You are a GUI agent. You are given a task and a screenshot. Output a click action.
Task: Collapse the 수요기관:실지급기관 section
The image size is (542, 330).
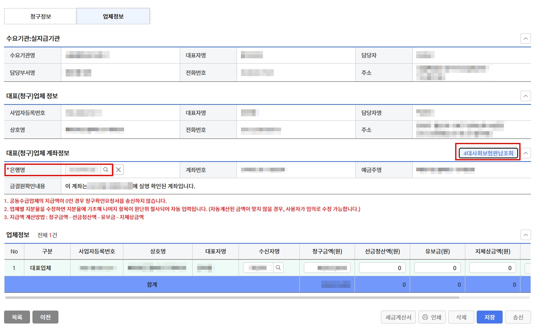(x=526, y=38)
